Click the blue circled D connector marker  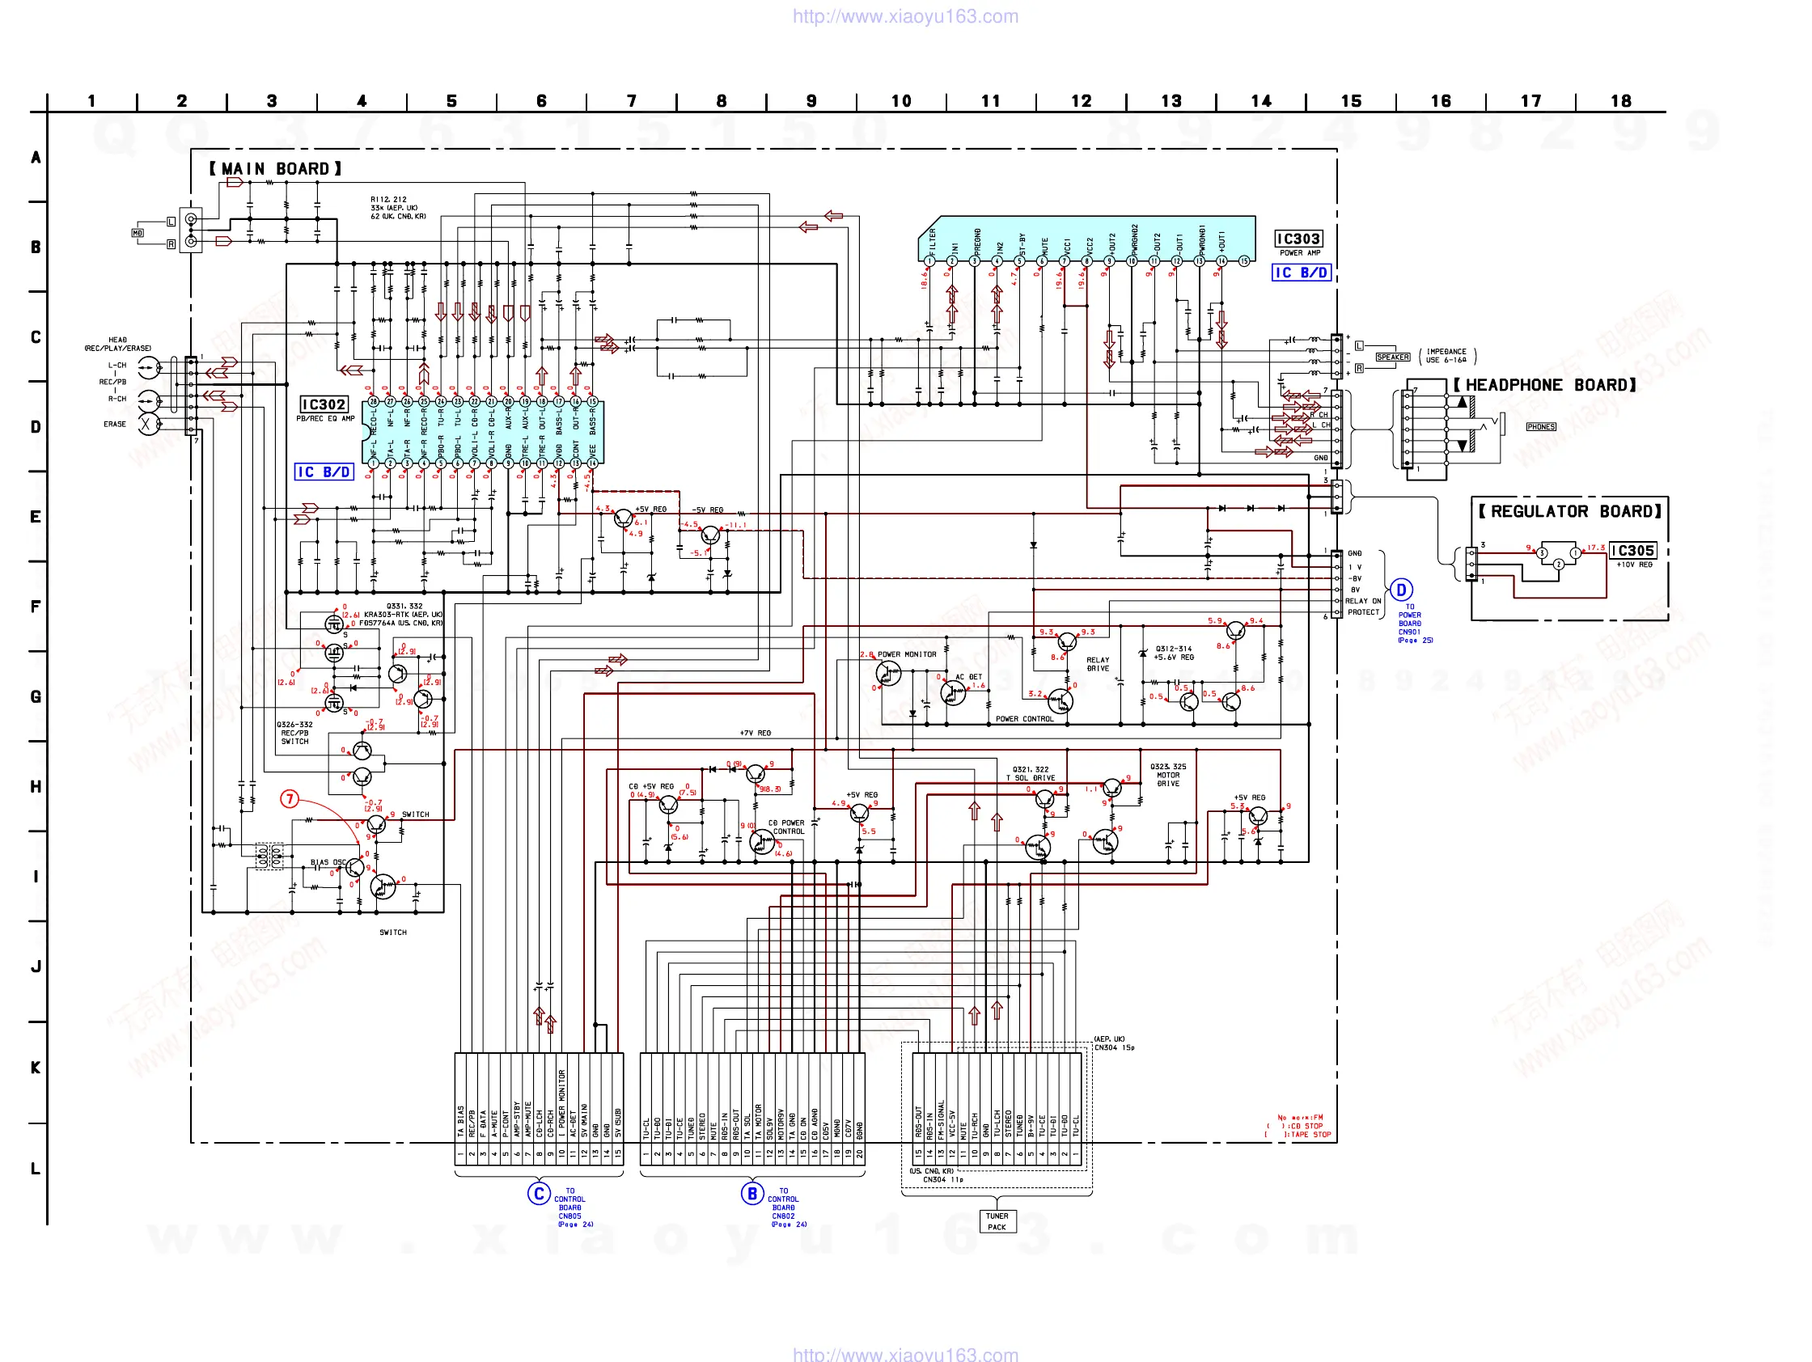tap(1402, 590)
